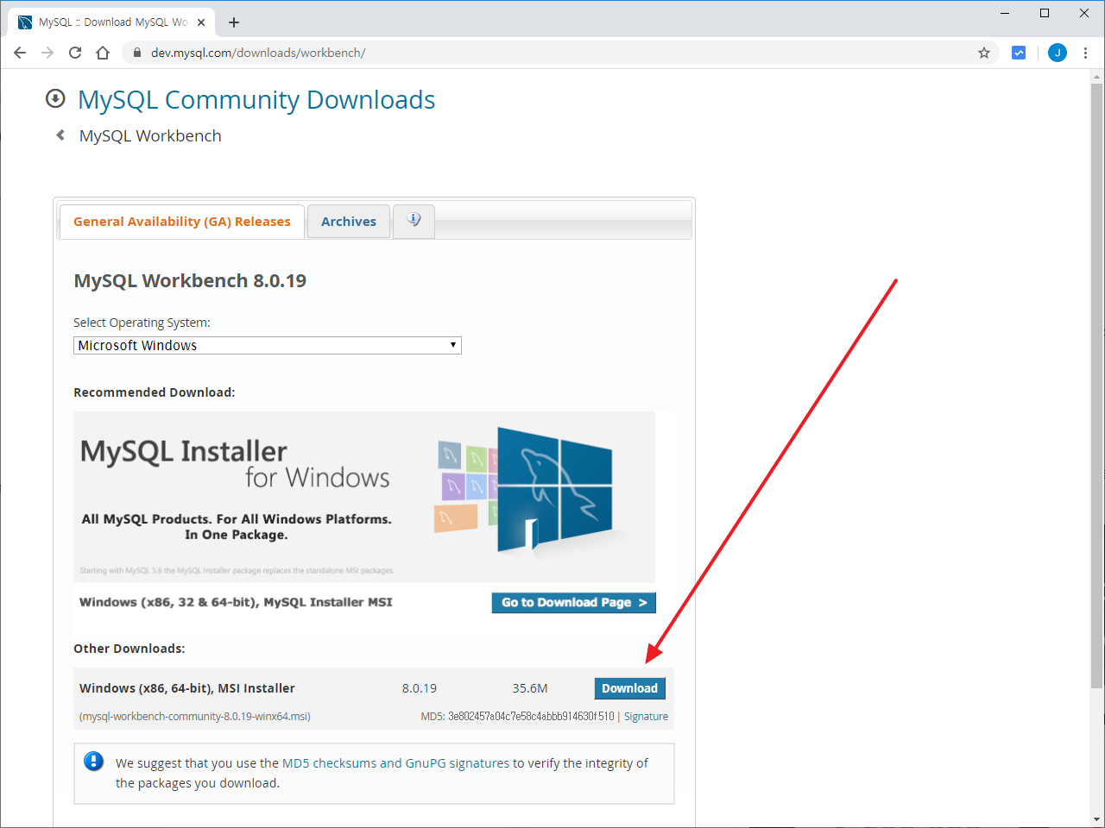The image size is (1105, 828).
Task: Open the blue extension icon near the address bar
Action: (x=1019, y=53)
